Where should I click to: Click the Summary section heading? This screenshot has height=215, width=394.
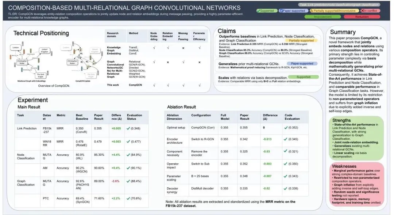pyautogui.click(x=343, y=32)
